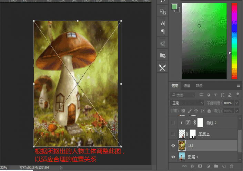Show the 曲线 2 layer visibility box

point(173,122)
